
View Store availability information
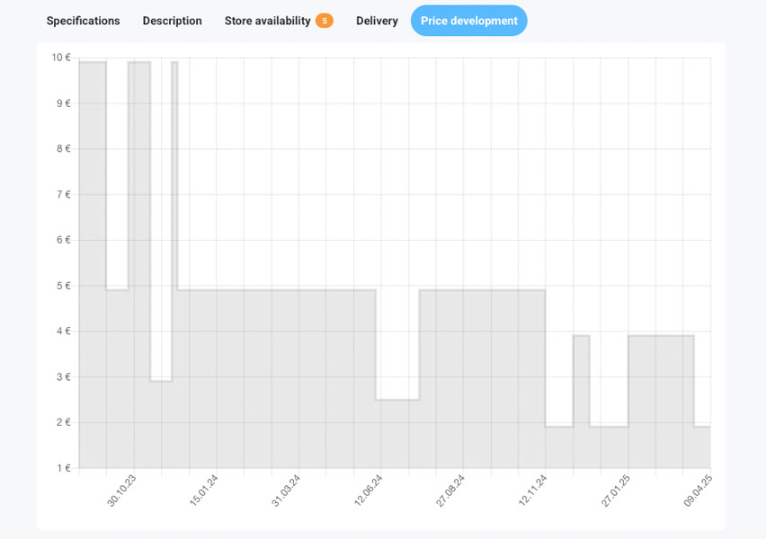(268, 21)
